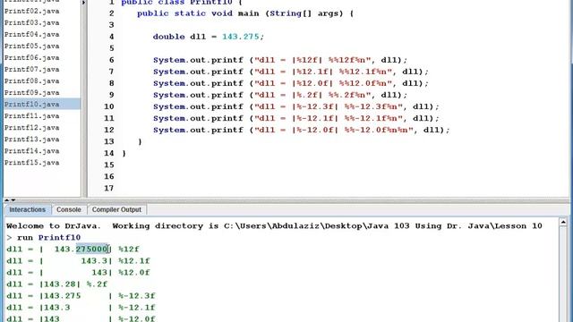Open the Console tab
573x322 pixels.
pyautogui.click(x=69, y=209)
